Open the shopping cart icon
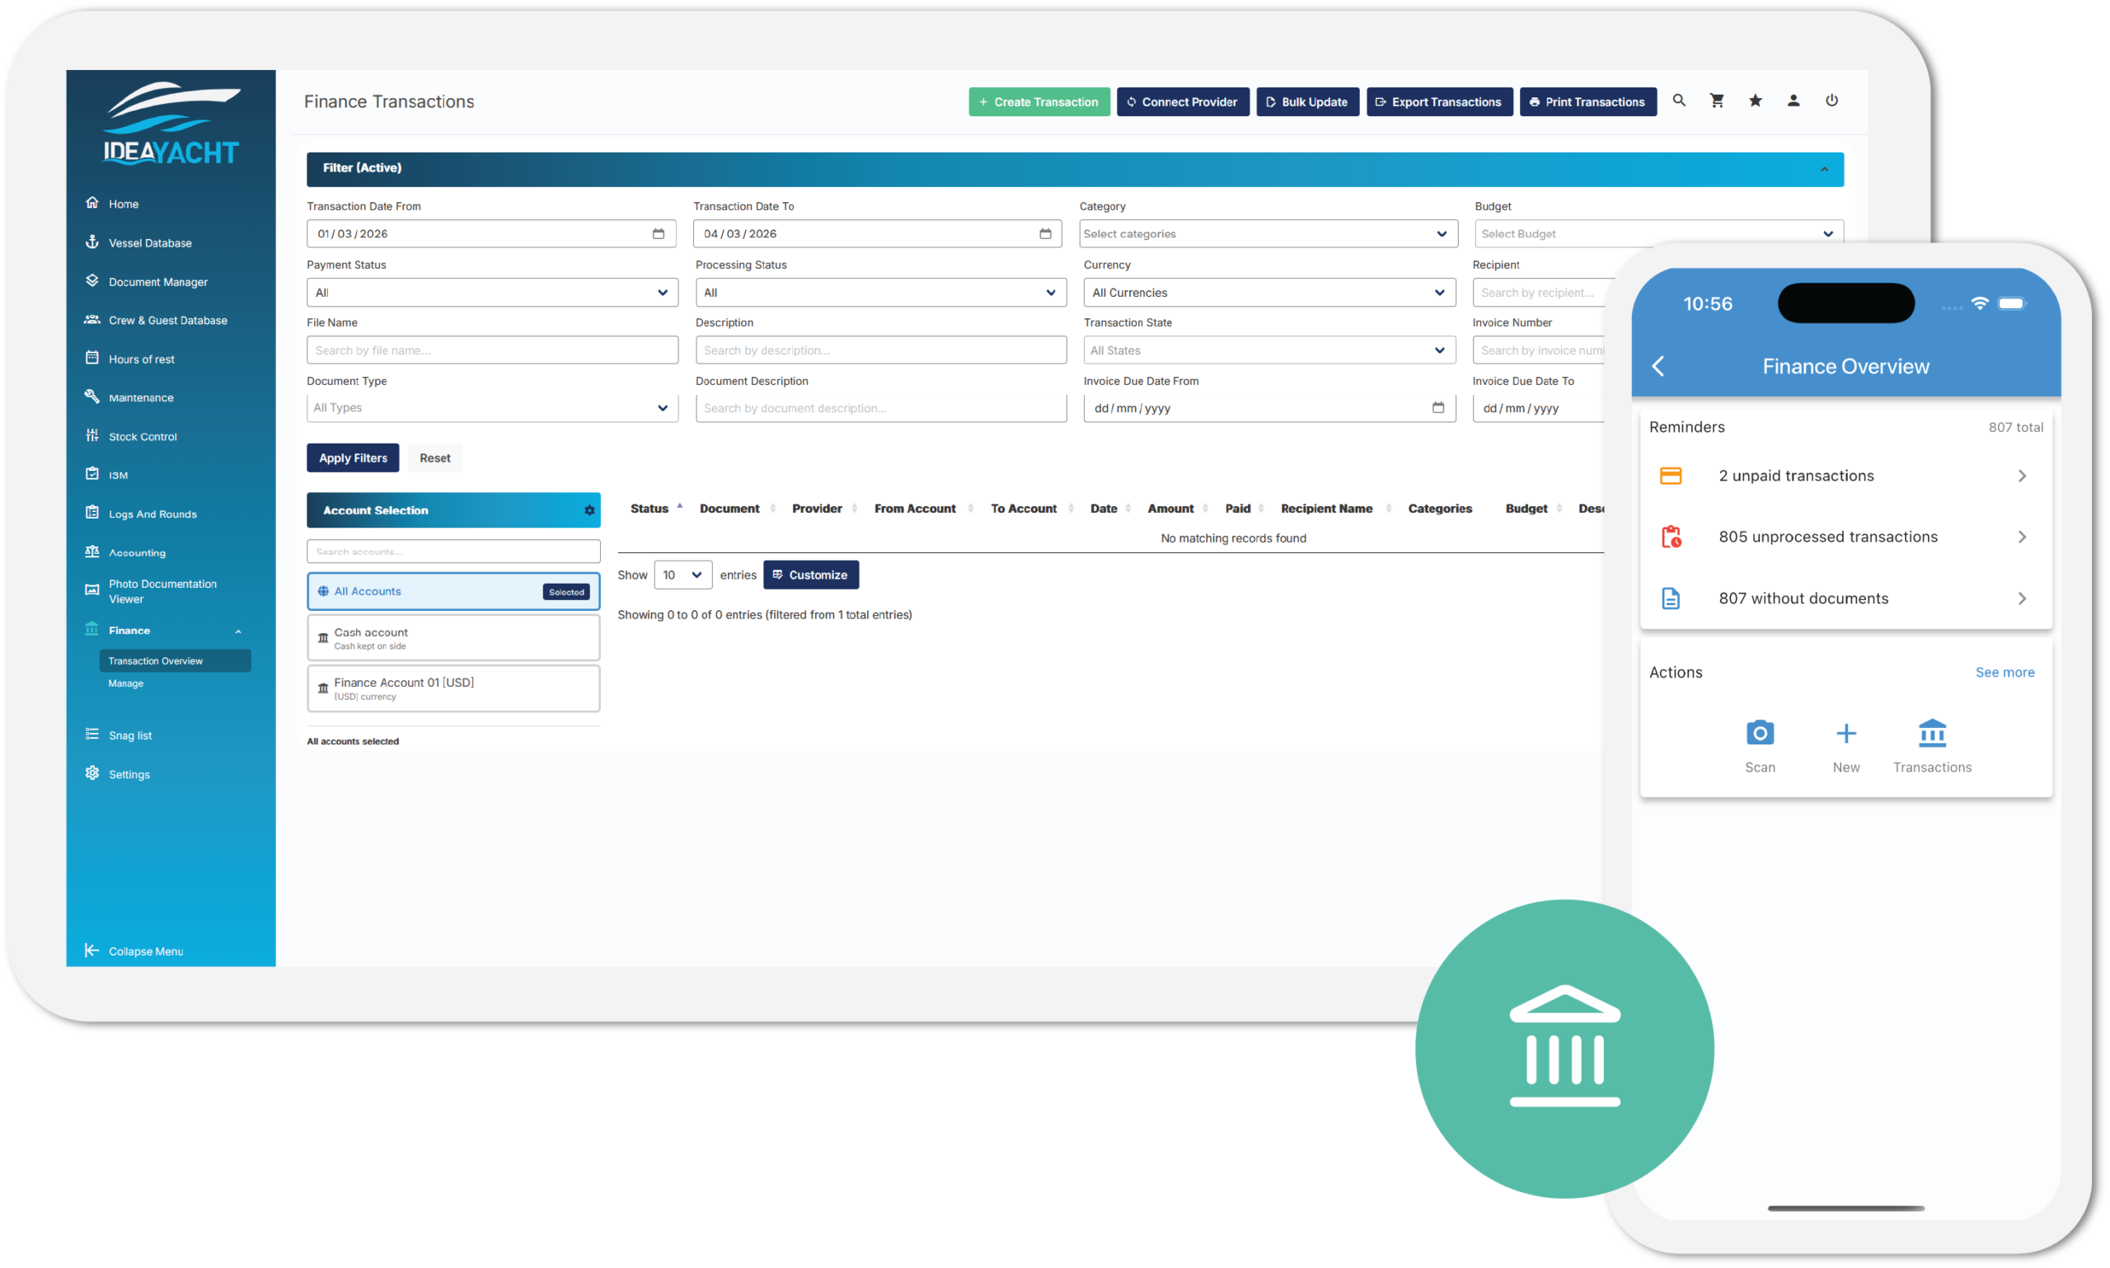Screen dimensions: 2110x1268 tap(1716, 101)
